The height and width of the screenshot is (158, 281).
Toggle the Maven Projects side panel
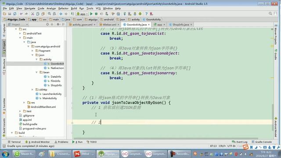[276, 35]
